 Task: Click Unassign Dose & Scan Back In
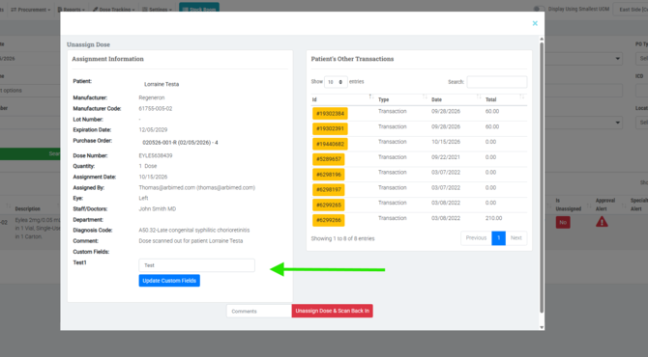[x=333, y=311]
